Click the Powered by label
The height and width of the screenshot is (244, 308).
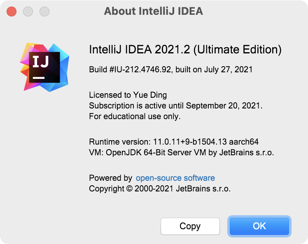tap(110, 178)
